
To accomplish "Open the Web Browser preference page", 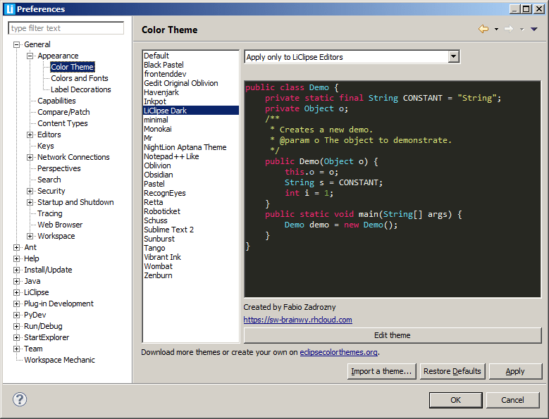I will [x=60, y=225].
